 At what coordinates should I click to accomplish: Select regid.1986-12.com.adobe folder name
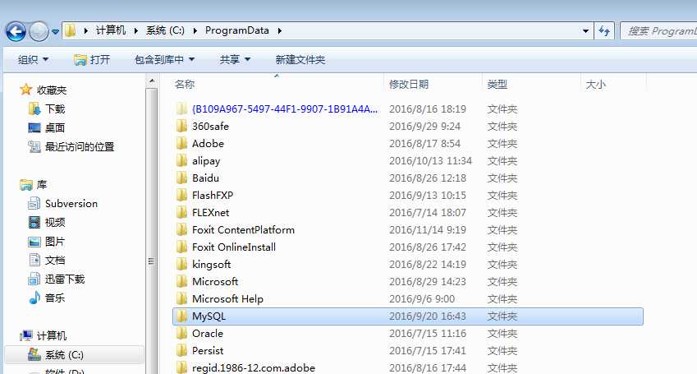click(x=254, y=368)
